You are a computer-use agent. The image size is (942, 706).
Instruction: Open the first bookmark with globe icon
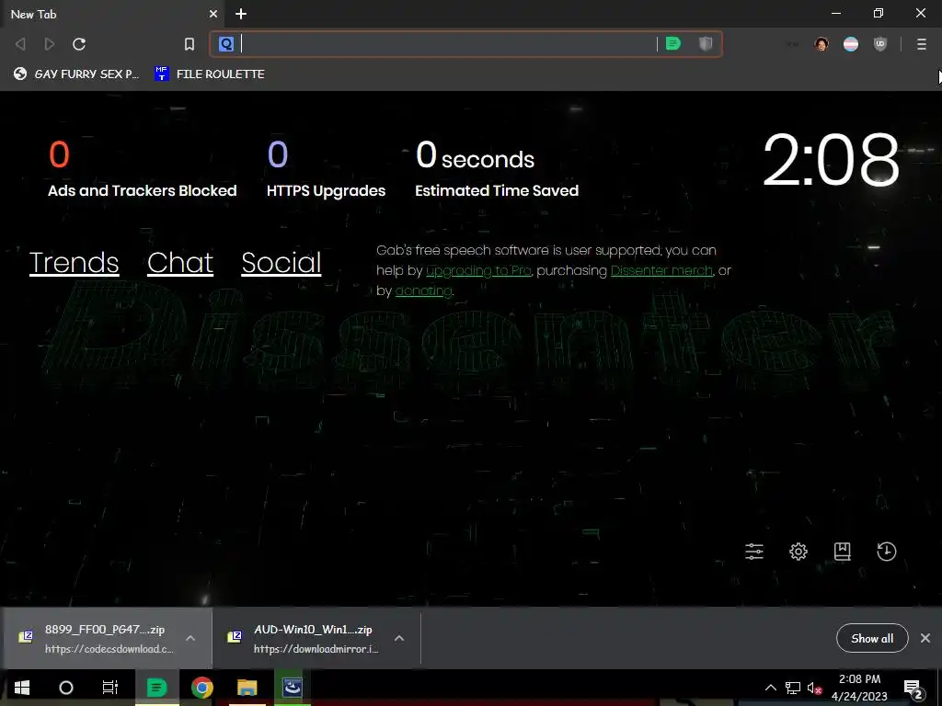[x=76, y=74]
